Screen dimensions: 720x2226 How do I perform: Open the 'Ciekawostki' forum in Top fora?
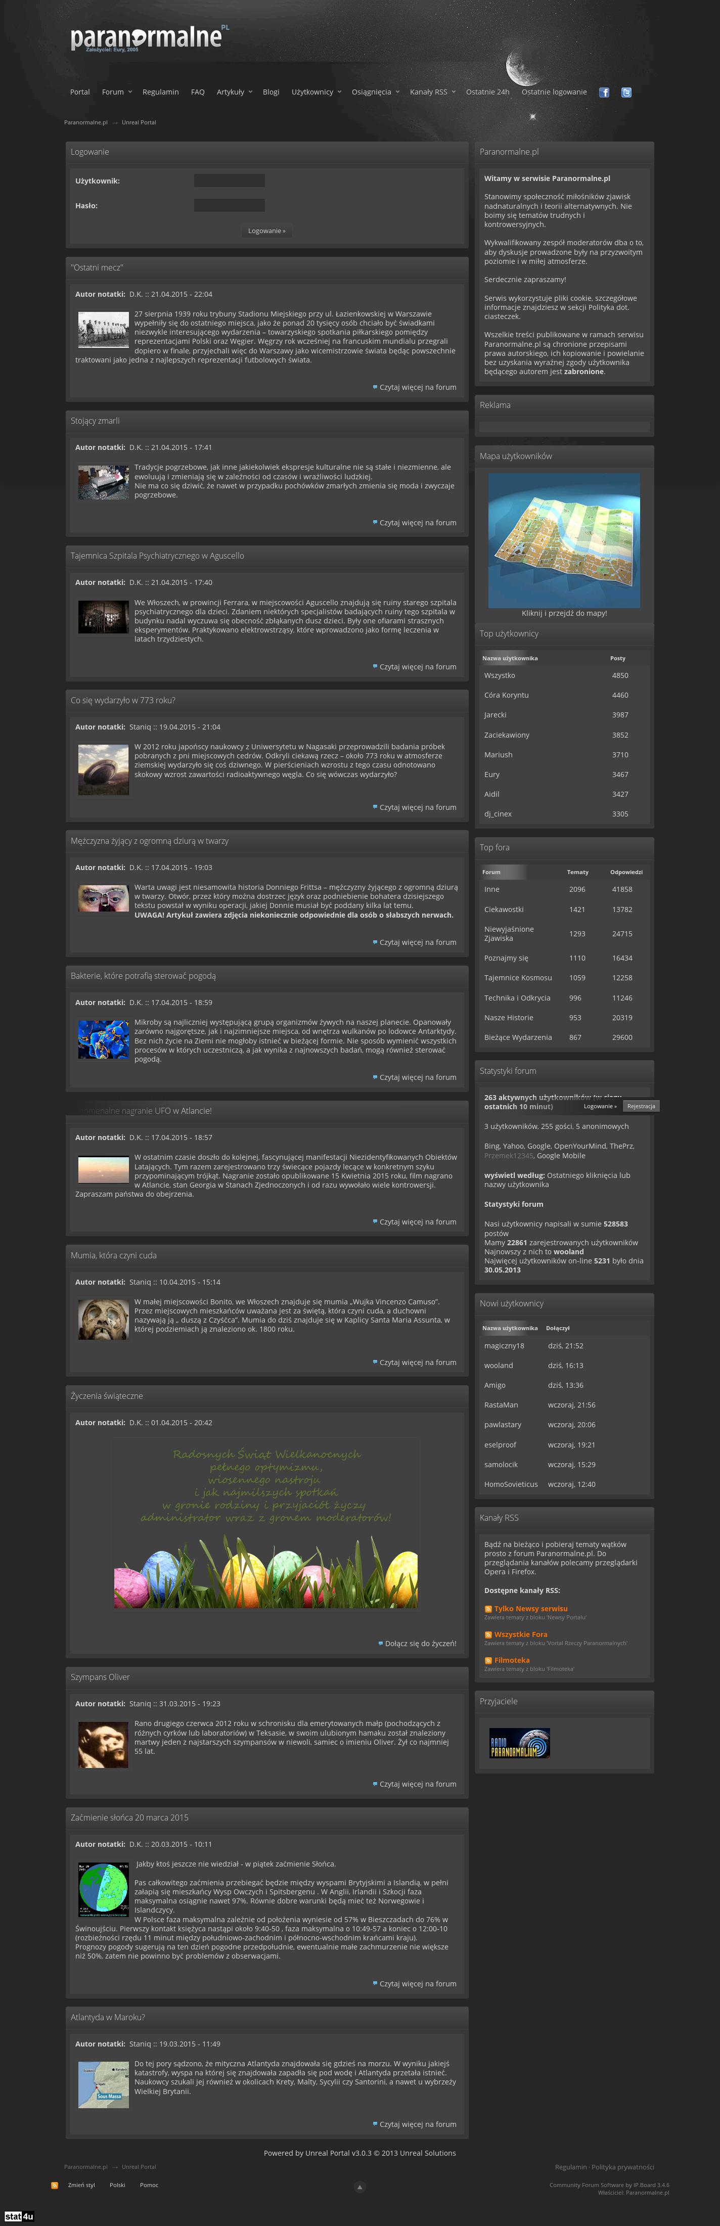(x=504, y=909)
